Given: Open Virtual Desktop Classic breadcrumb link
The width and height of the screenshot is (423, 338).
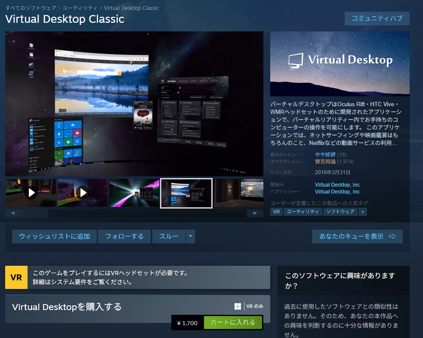Looking at the screenshot, I should coord(131,8).
